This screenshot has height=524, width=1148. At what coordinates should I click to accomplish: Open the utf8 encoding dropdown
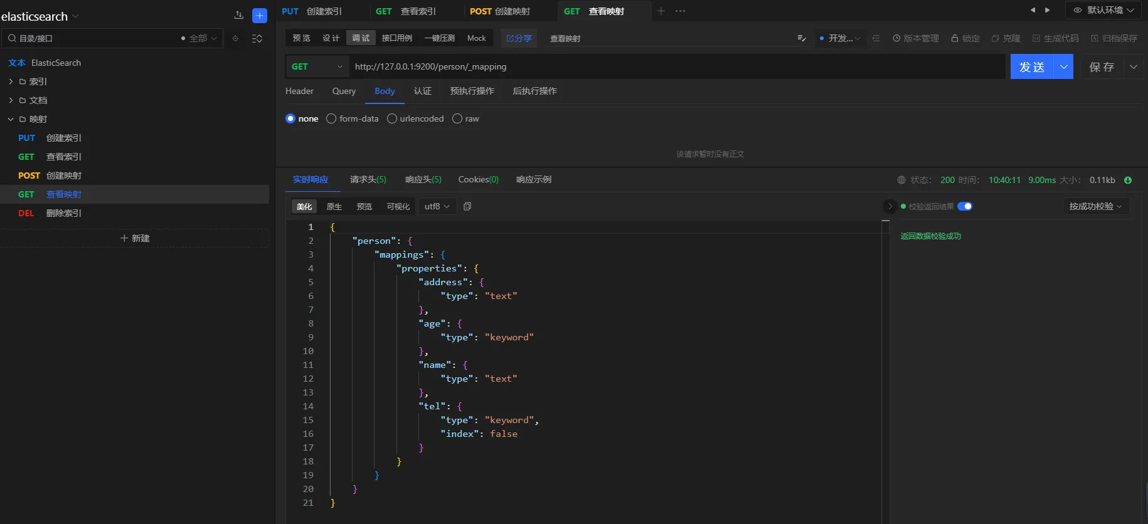[437, 206]
